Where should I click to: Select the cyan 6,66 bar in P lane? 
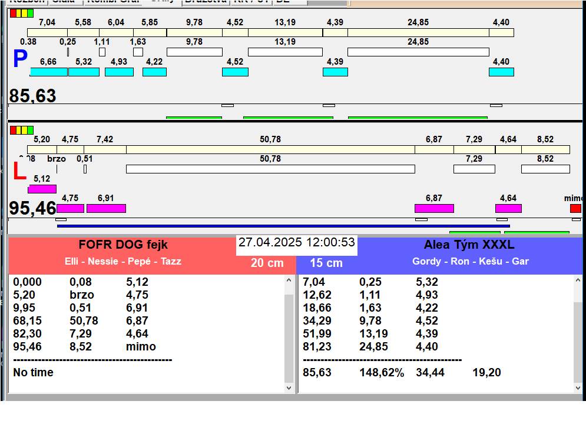click(48, 72)
